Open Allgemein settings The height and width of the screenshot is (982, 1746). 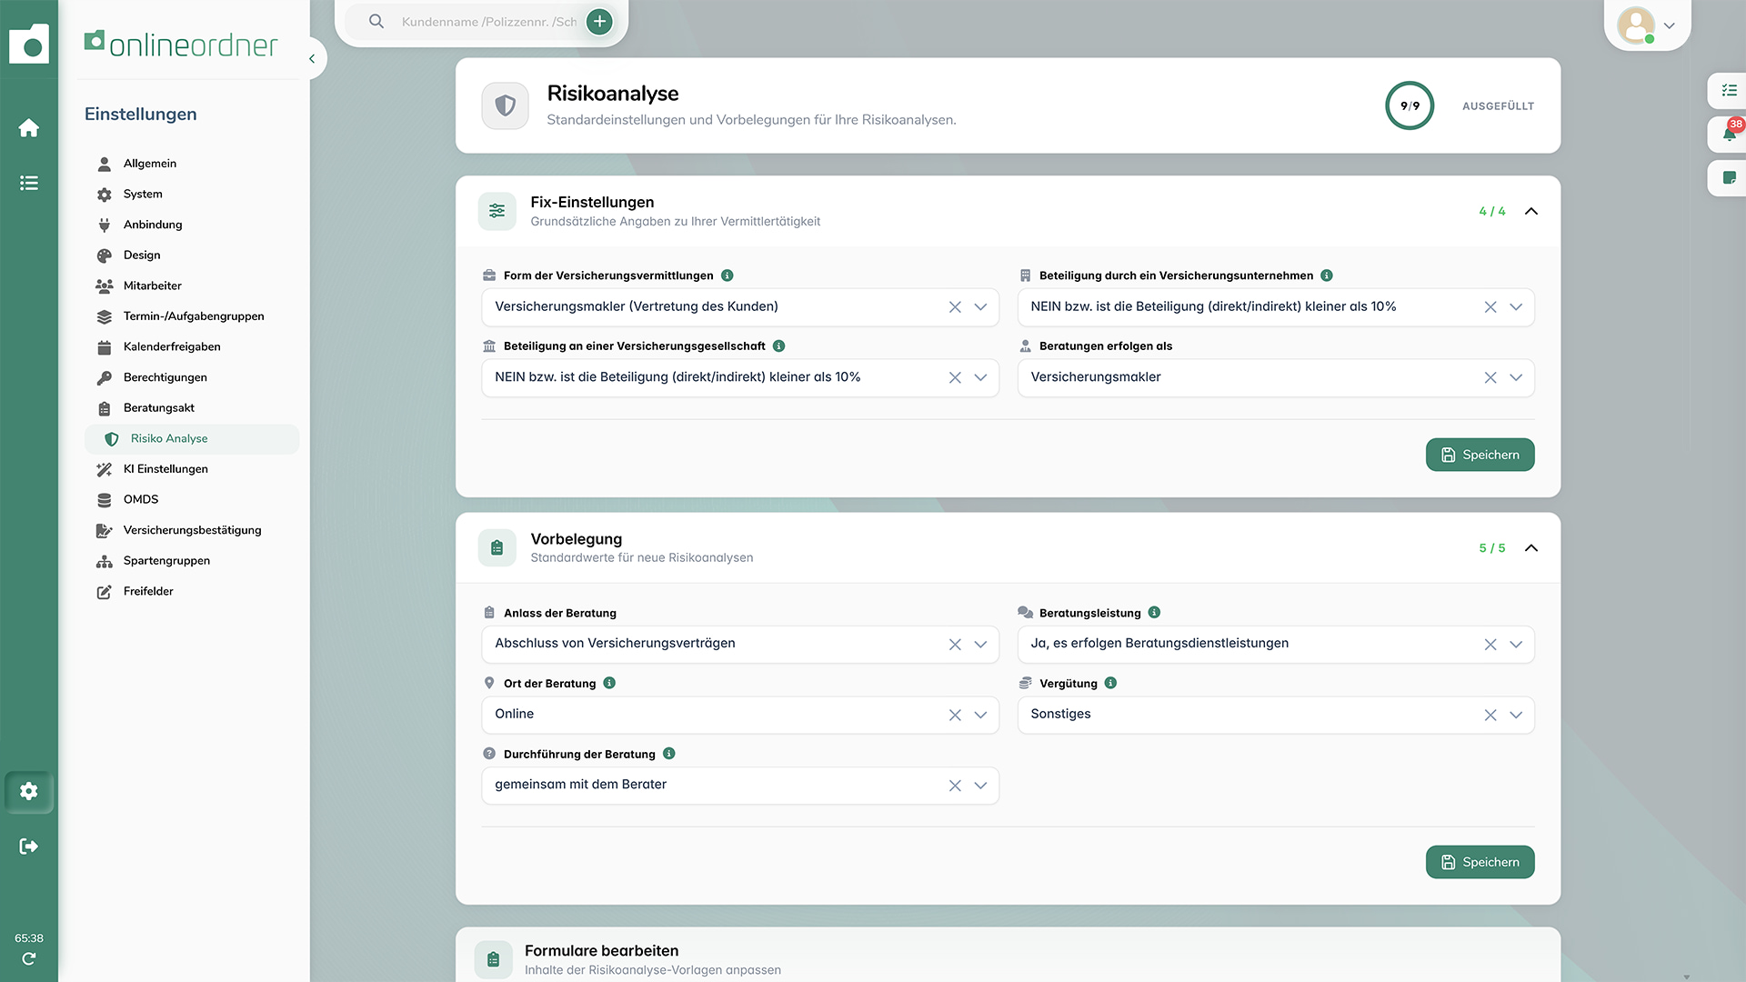point(192,164)
